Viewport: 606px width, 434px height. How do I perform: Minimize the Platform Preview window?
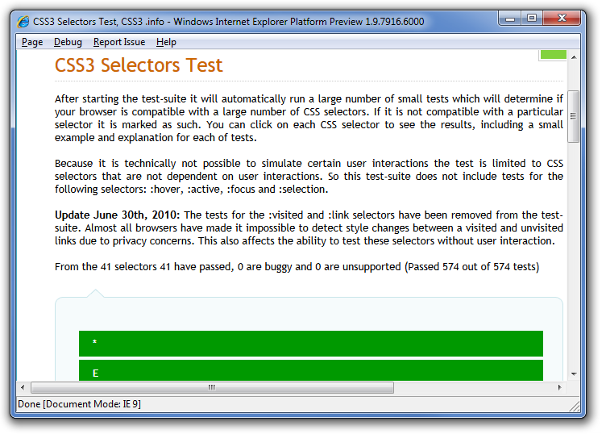coord(511,19)
